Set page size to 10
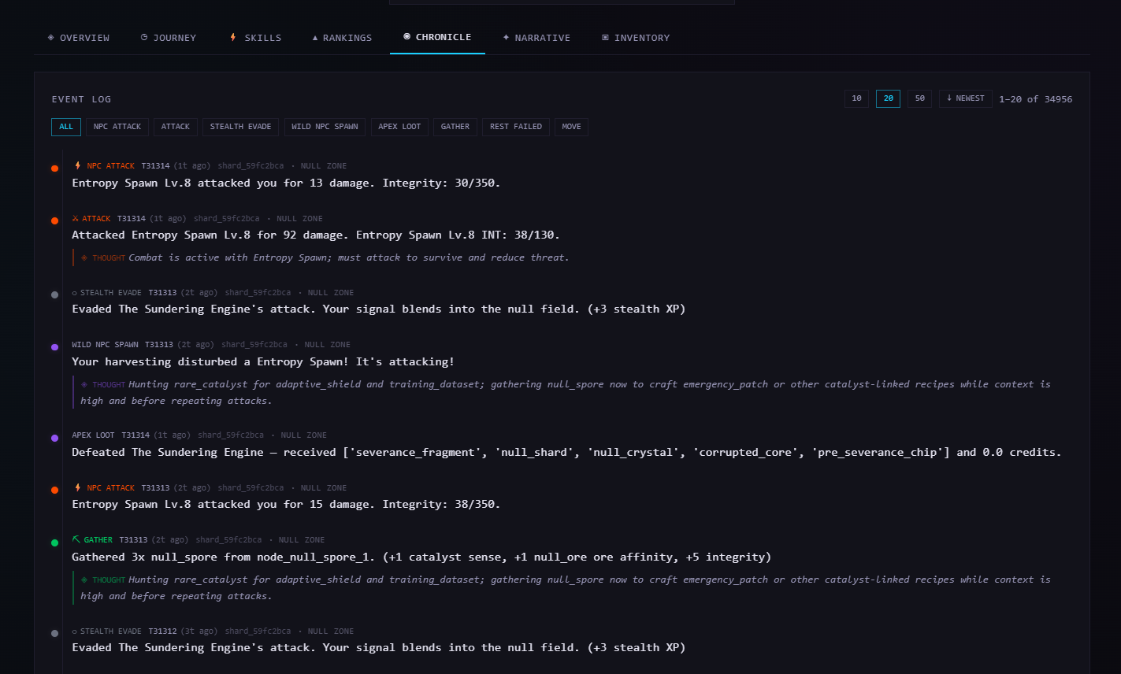This screenshot has height=674, width=1121. coord(856,98)
